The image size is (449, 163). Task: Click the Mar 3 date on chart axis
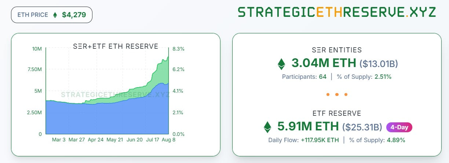[59, 140]
